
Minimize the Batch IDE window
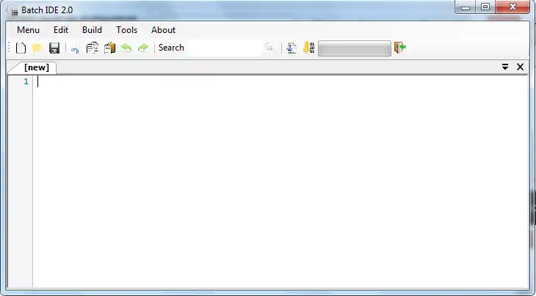(x=466, y=7)
